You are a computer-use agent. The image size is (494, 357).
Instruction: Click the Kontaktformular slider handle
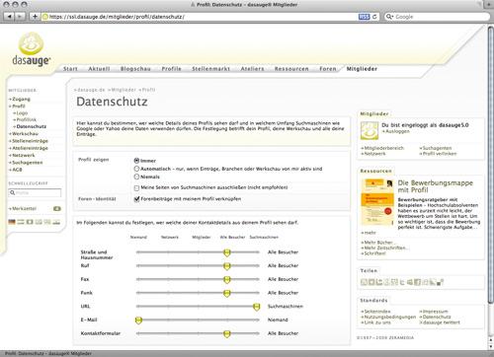(226, 334)
